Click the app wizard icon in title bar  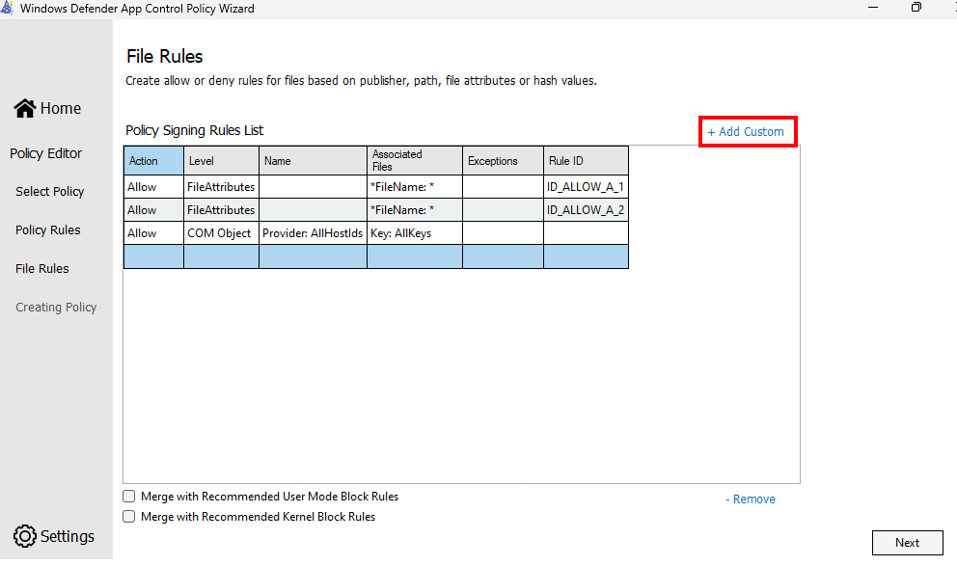8,8
